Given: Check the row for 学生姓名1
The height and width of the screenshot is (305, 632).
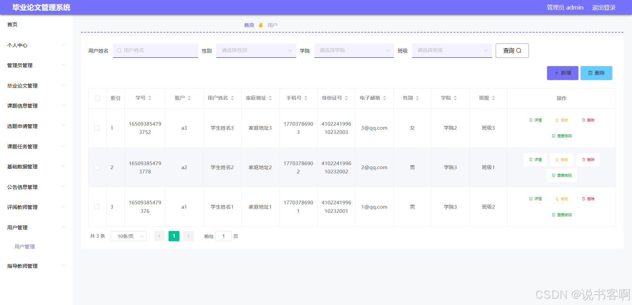Looking at the screenshot, I should pyautogui.click(x=97, y=207).
